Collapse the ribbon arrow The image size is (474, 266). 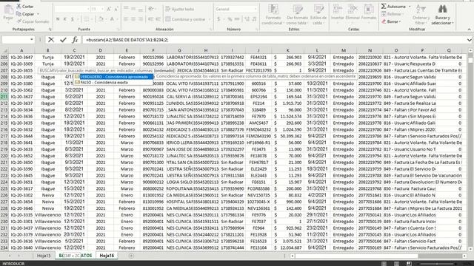click(x=469, y=30)
